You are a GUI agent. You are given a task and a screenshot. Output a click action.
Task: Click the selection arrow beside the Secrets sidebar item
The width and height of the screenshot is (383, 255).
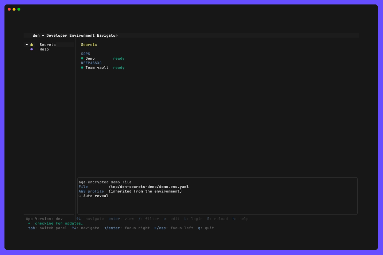click(x=27, y=45)
